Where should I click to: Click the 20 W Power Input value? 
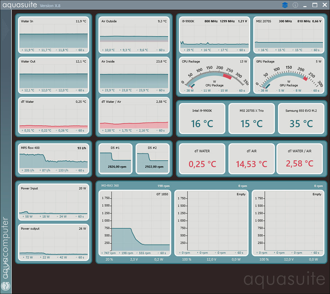pos(82,188)
